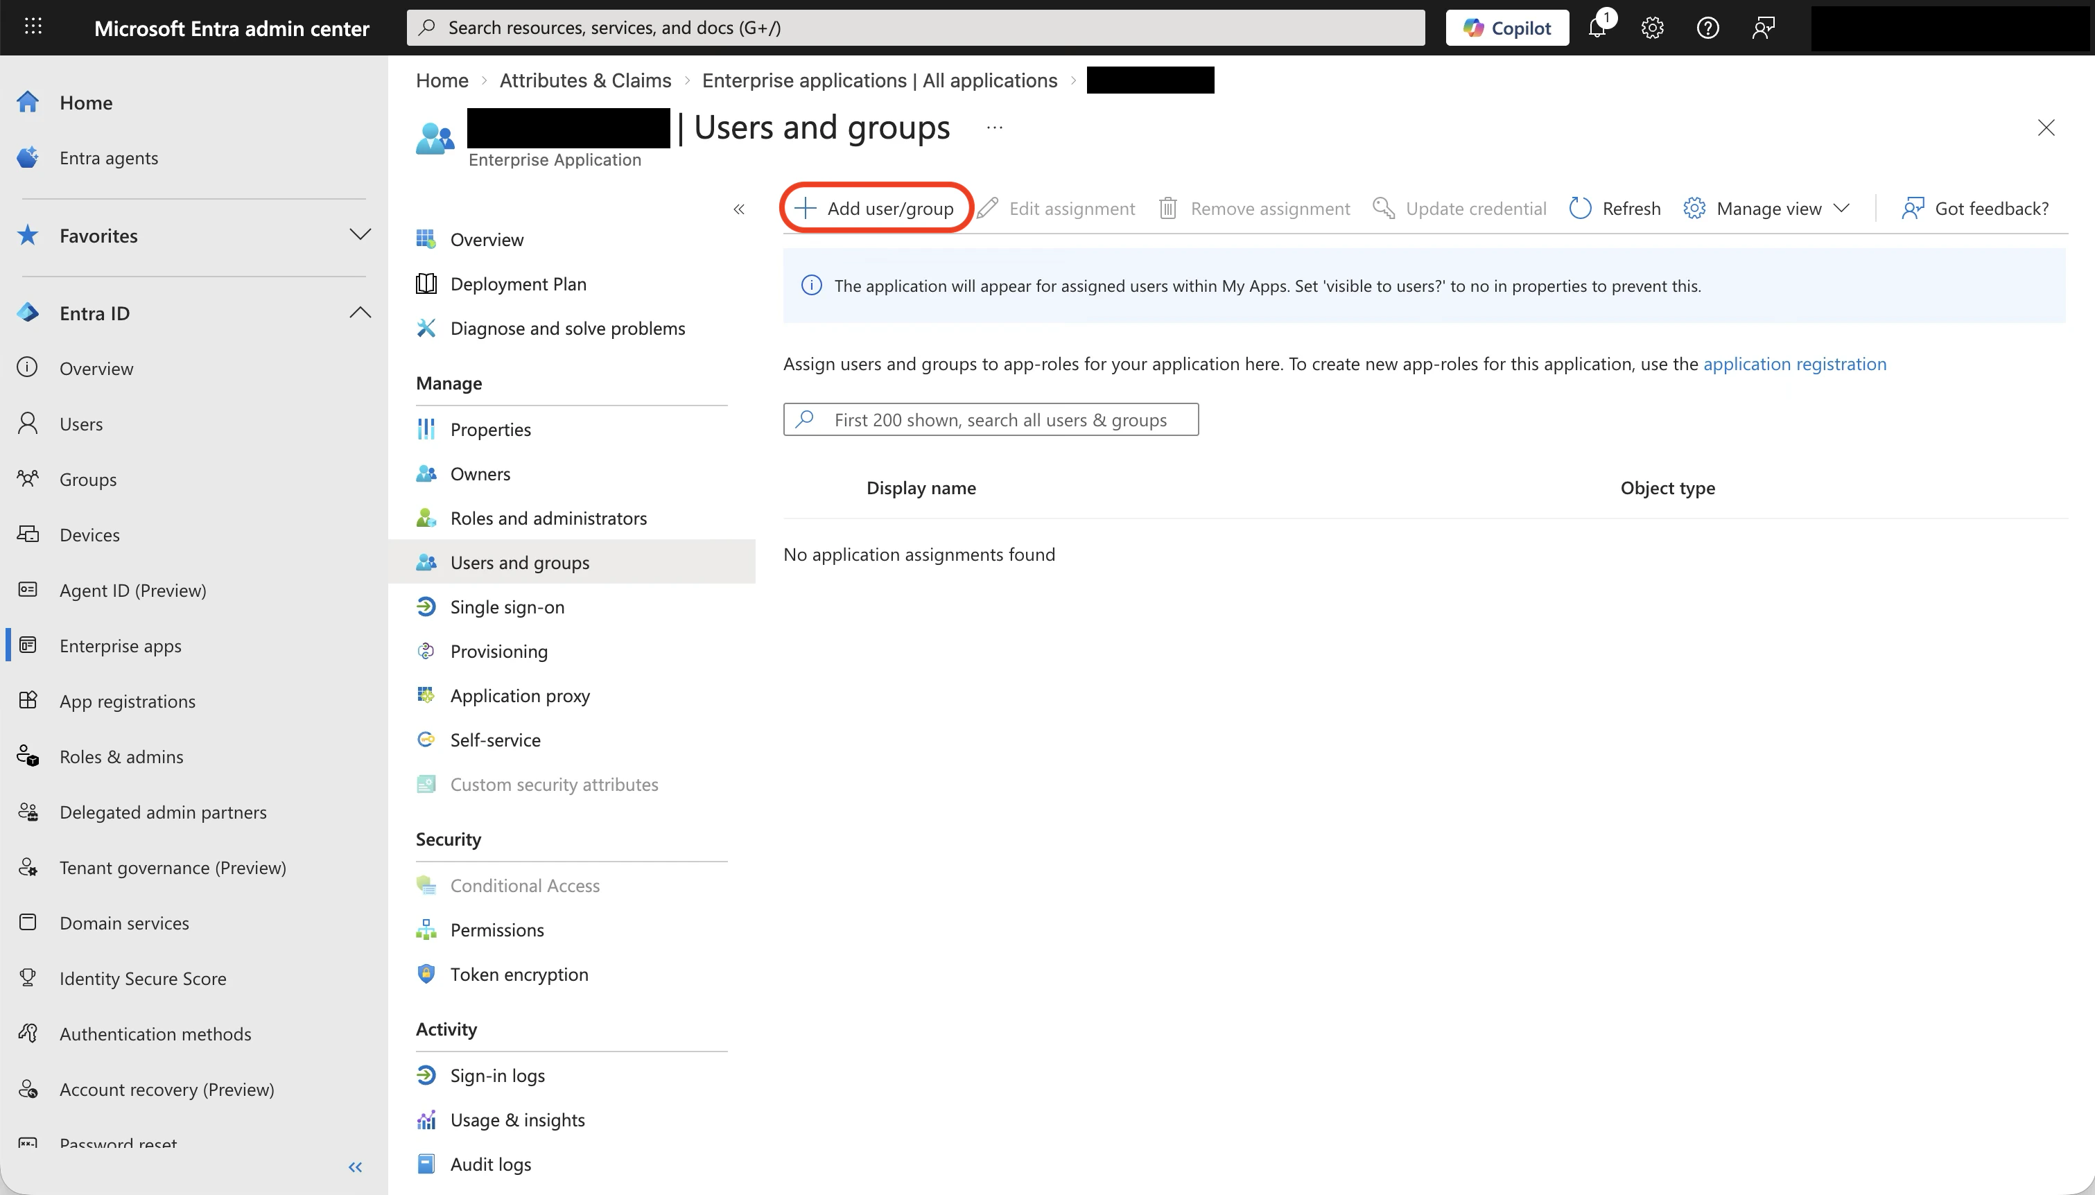Image resolution: width=2095 pixels, height=1195 pixels.
Task: Open Entra agents page
Action: click(x=108, y=157)
